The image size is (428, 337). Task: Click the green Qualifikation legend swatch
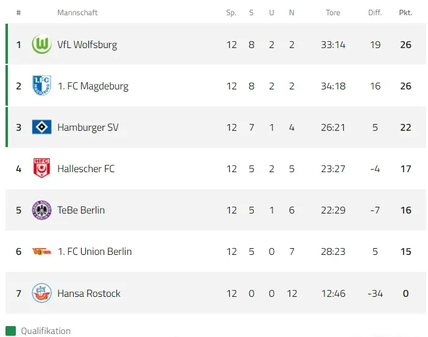(x=10, y=331)
